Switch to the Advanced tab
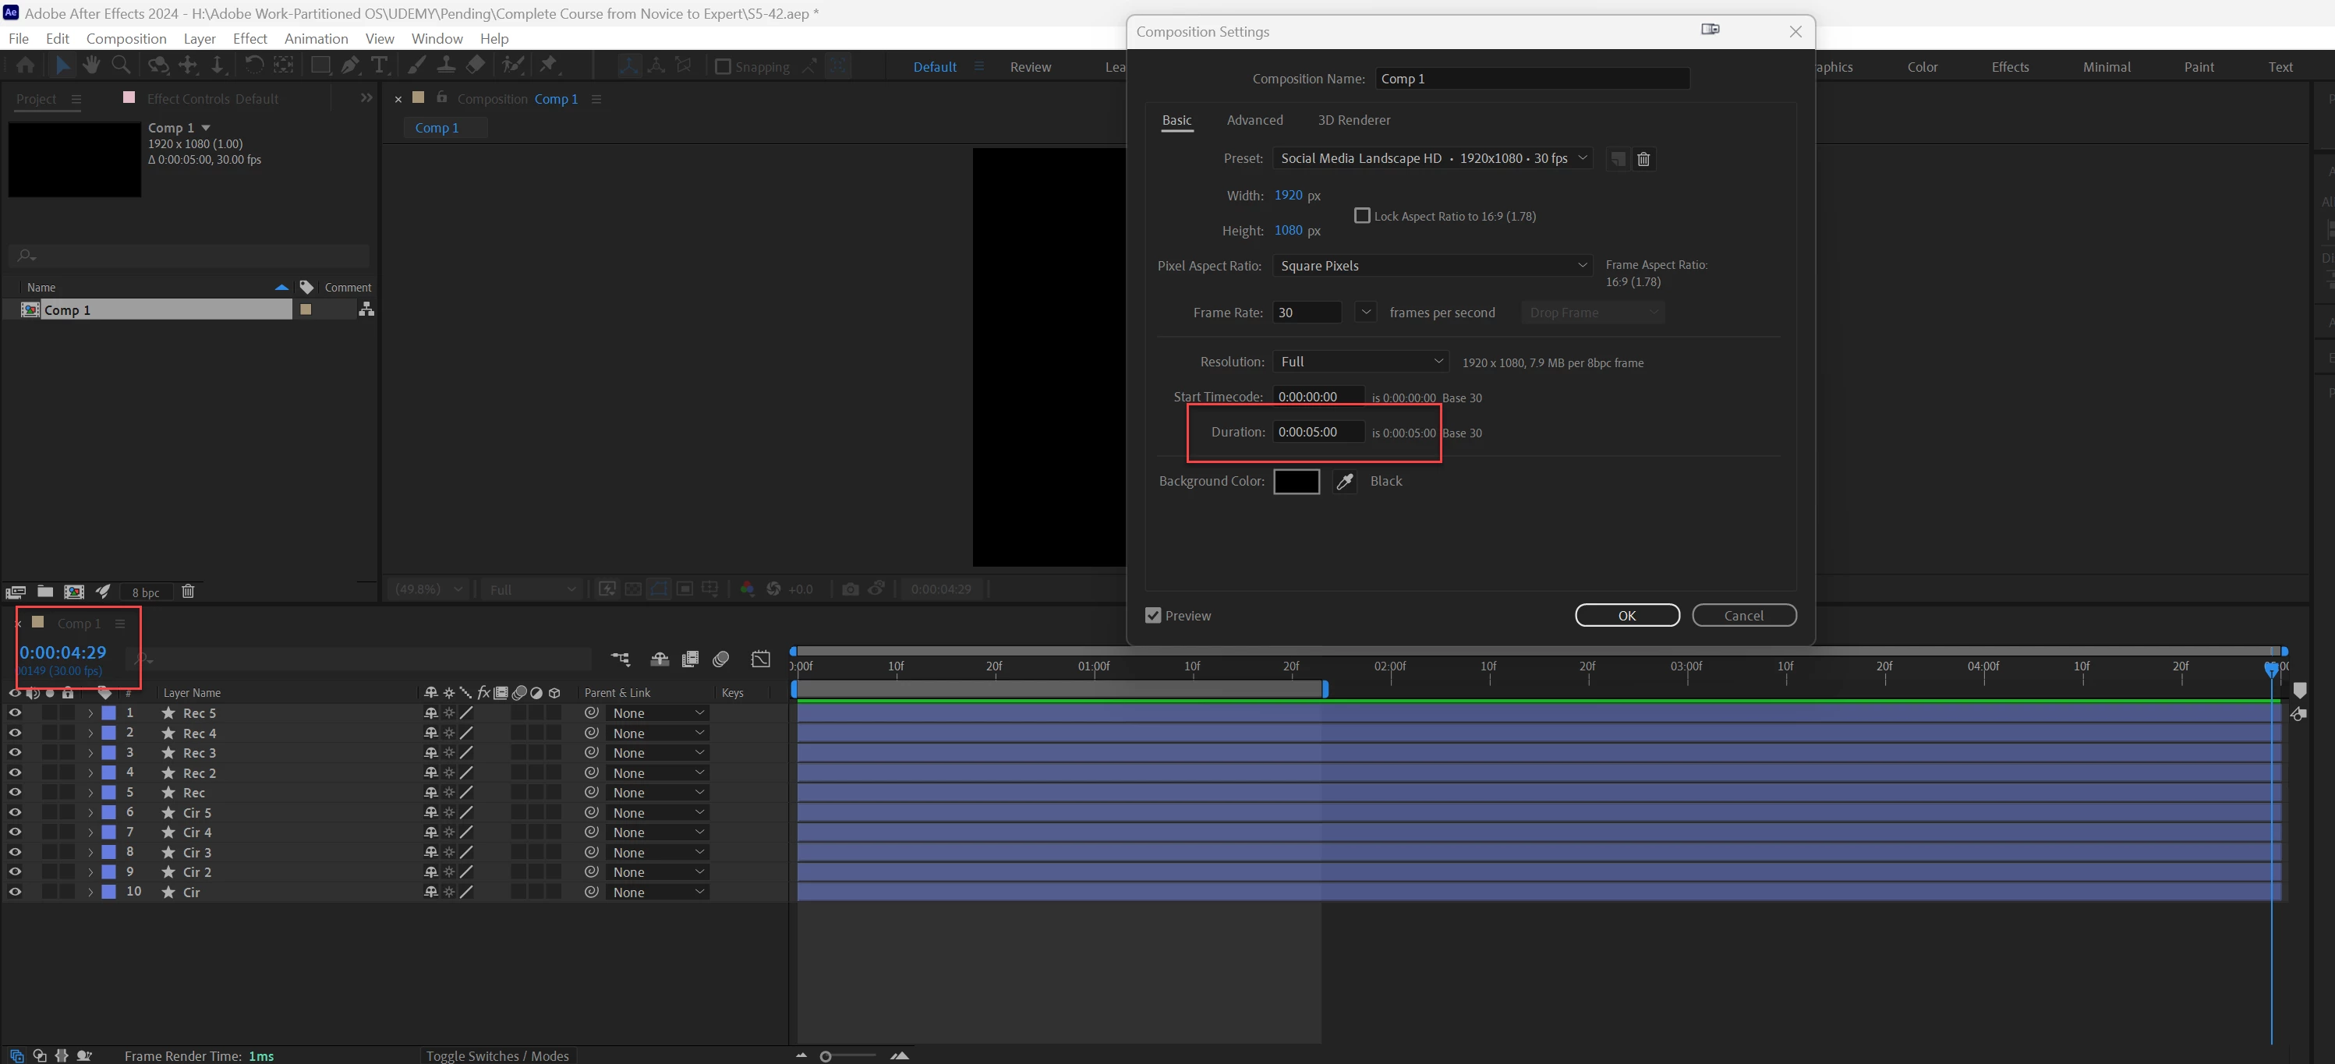Image resolution: width=2335 pixels, height=1064 pixels. [1254, 119]
